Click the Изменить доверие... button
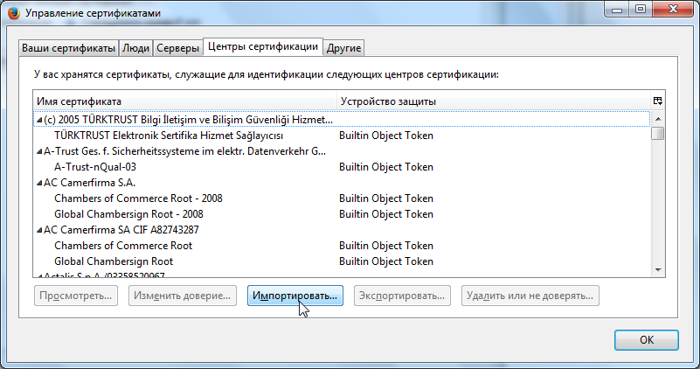The height and width of the screenshot is (369, 700). click(183, 296)
